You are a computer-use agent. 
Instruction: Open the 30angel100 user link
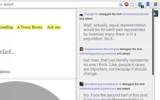click(91, 14)
